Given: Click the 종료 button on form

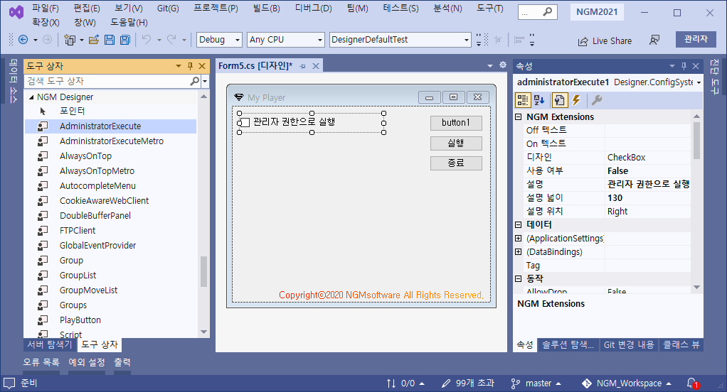Looking at the screenshot, I should pos(456,163).
